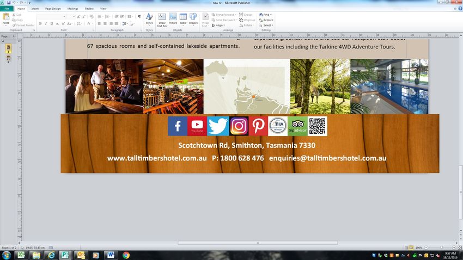Select page 1 thumbnail in page navigation
The height and width of the screenshot is (260, 463).
point(8,48)
